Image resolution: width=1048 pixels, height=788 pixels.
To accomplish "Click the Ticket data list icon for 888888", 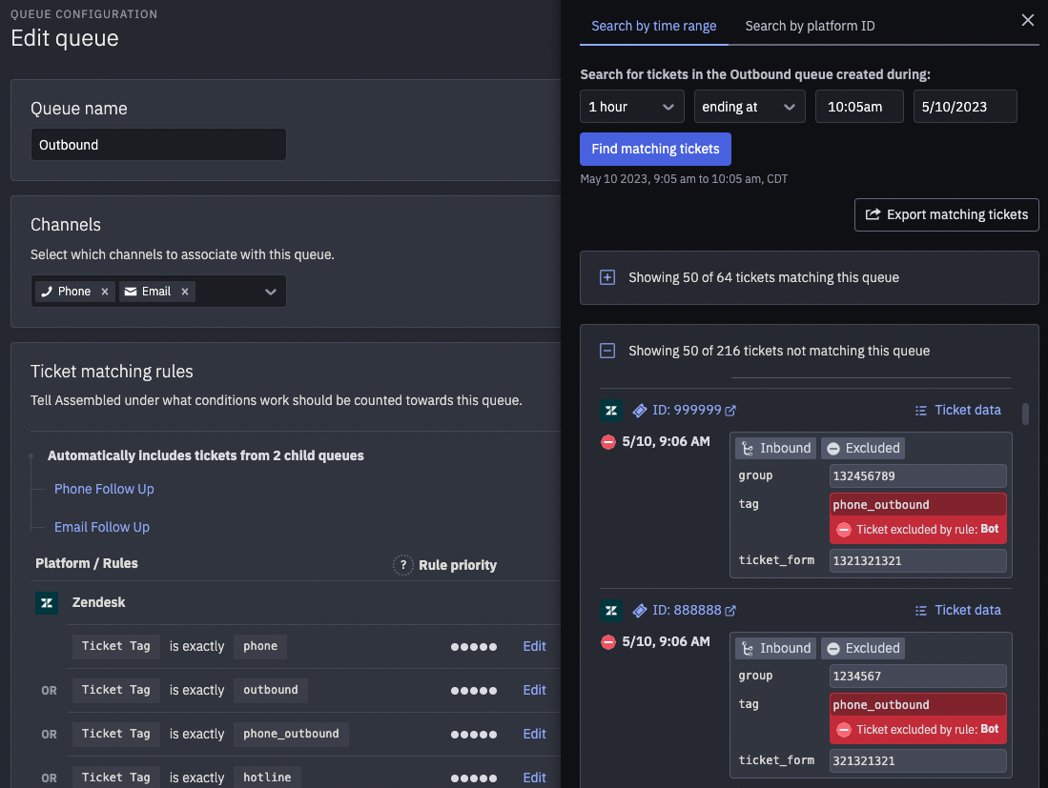I will coord(921,611).
